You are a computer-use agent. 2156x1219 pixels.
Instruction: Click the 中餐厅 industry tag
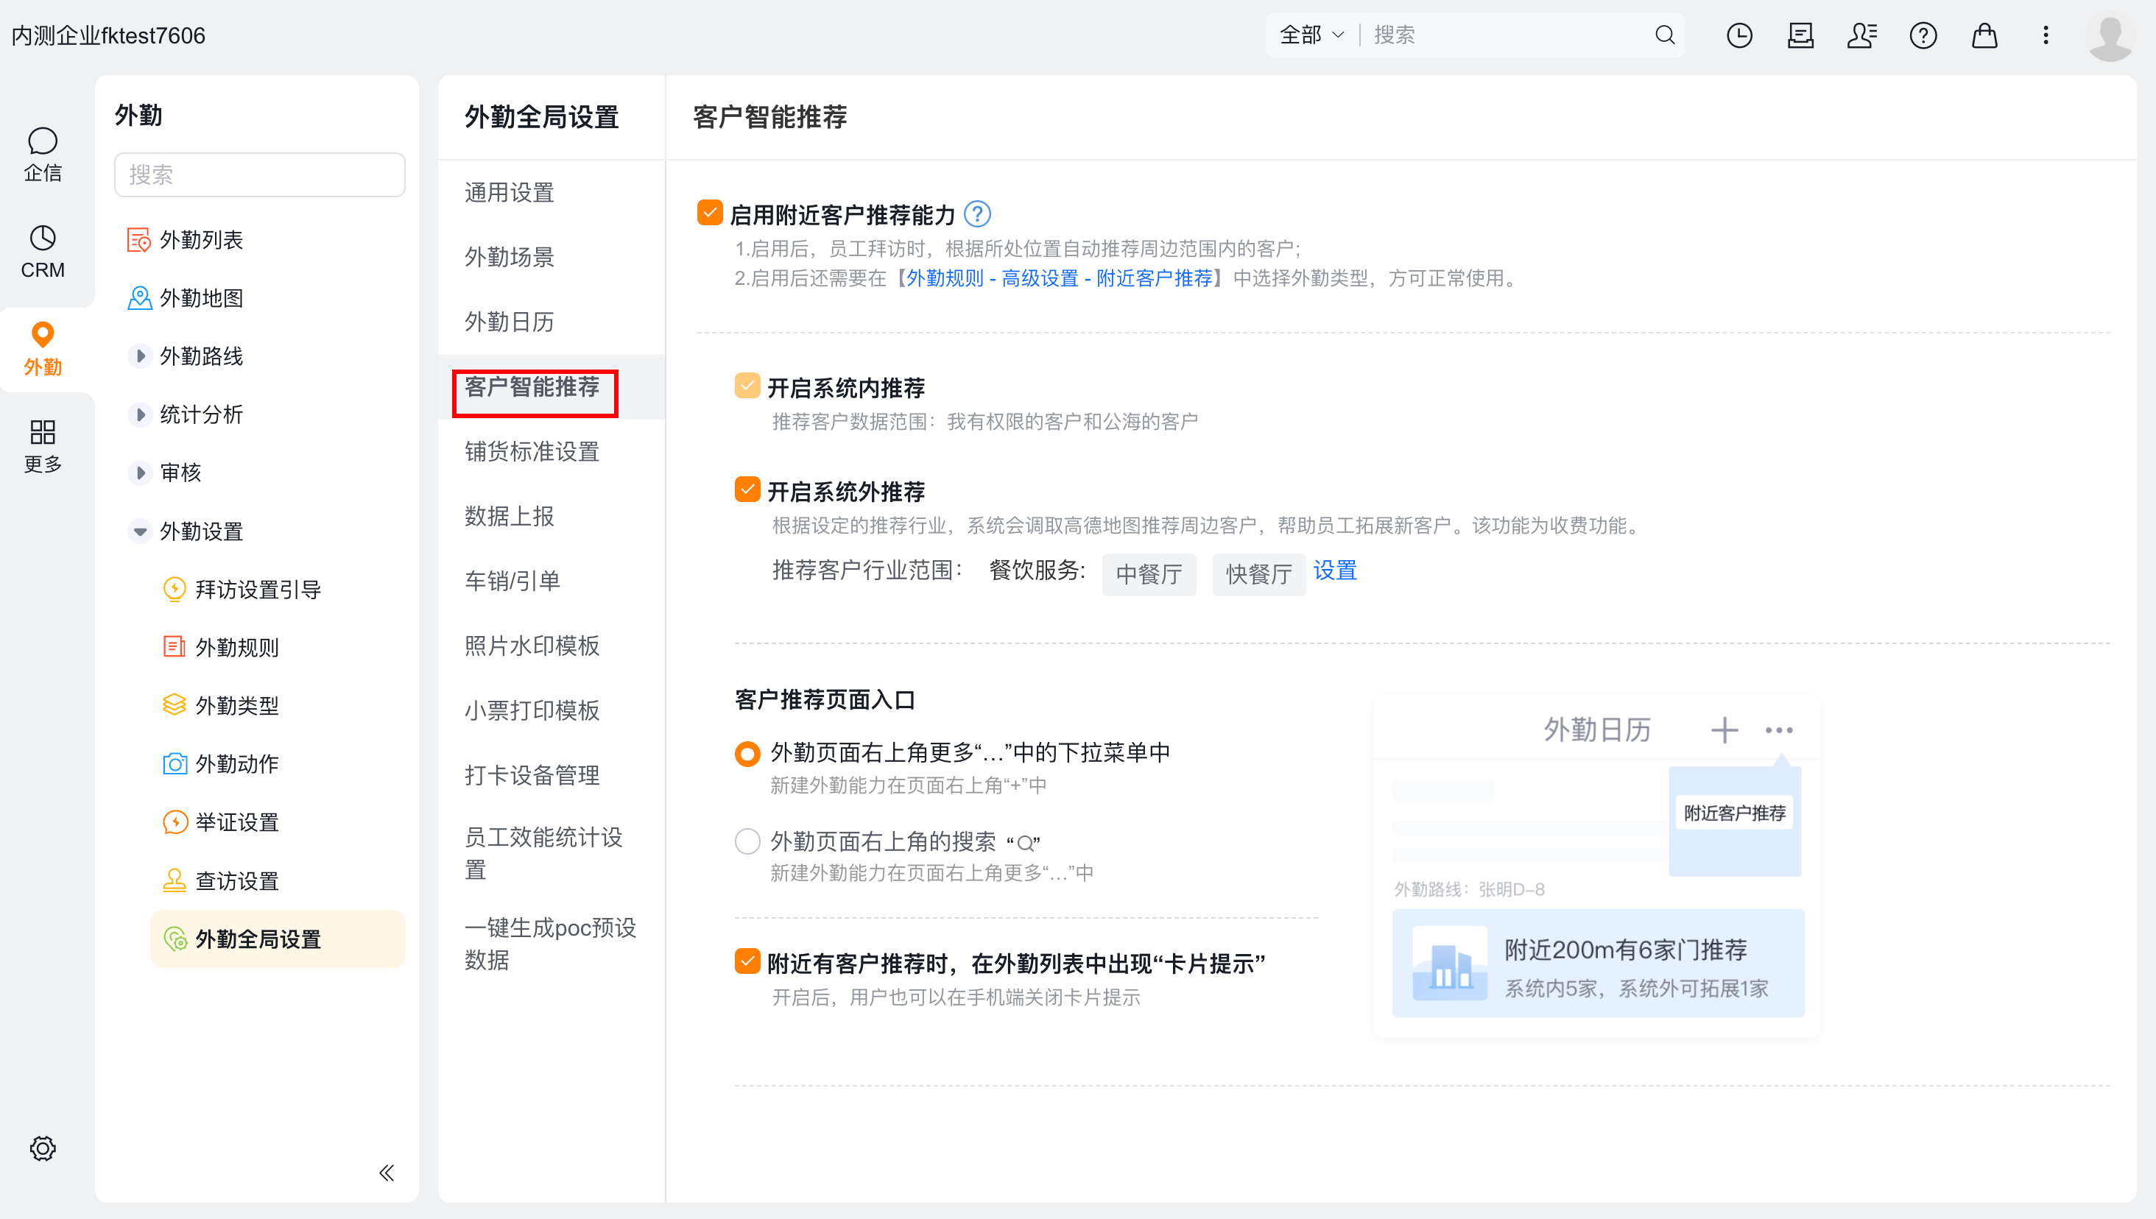click(x=1149, y=574)
